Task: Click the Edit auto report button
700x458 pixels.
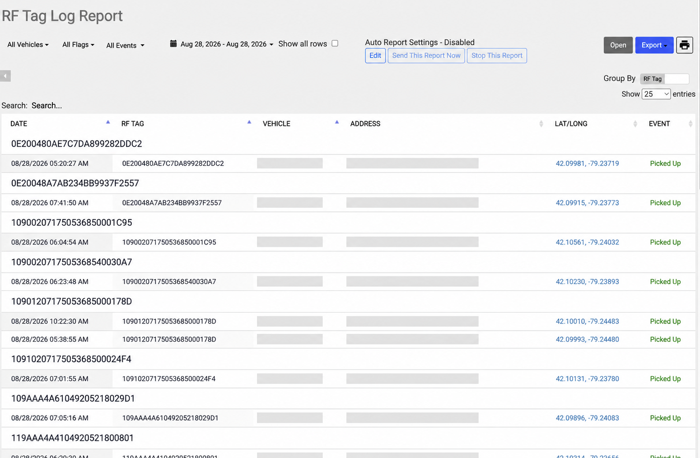Action: [x=375, y=56]
